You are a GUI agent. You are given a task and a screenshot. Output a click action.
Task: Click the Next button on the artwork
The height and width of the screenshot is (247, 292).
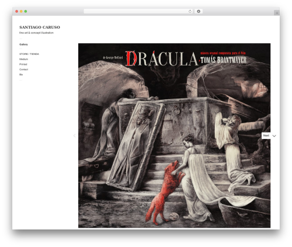266,135
